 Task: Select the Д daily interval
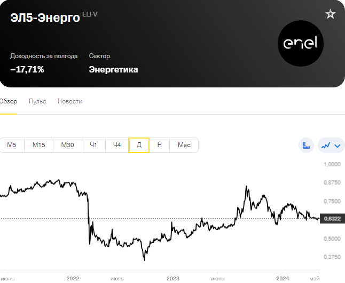pyautogui.click(x=139, y=145)
